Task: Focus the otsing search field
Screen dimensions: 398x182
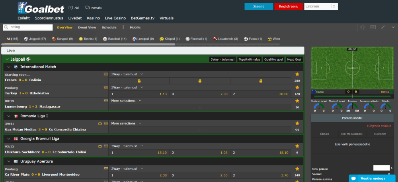Action: [28, 27]
